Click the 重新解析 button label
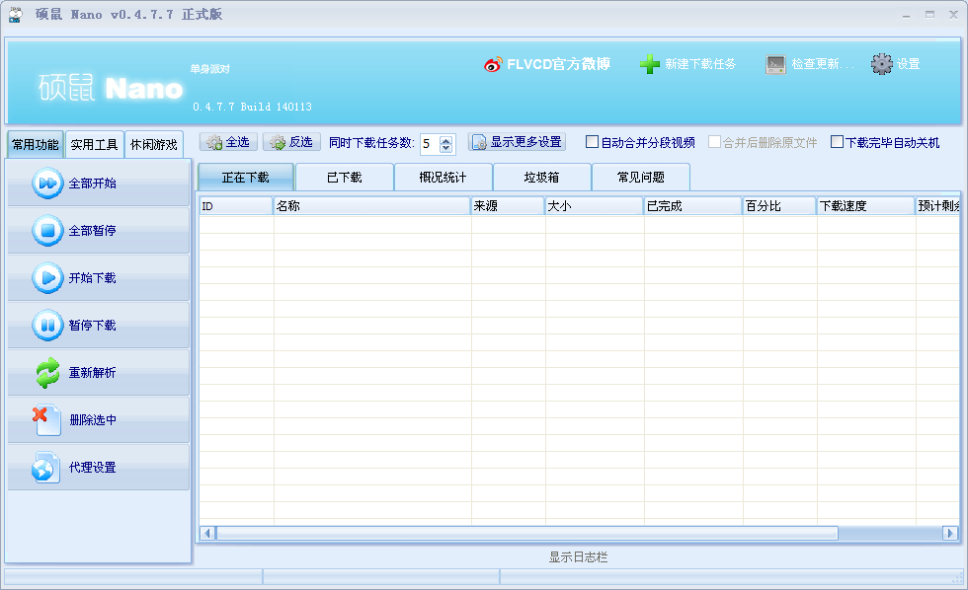The height and width of the screenshot is (590, 968). [x=92, y=372]
